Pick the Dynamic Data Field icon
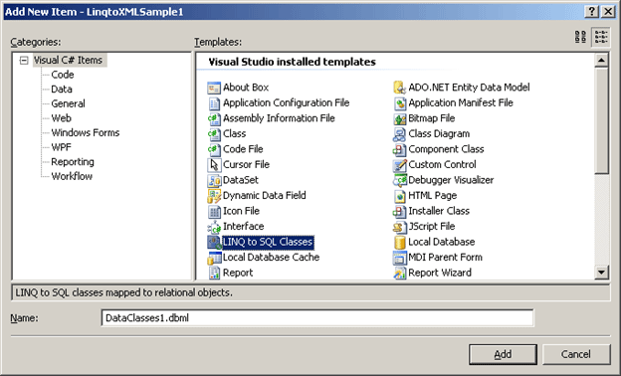Viewport: 621px width, 376px height. point(214,196)
